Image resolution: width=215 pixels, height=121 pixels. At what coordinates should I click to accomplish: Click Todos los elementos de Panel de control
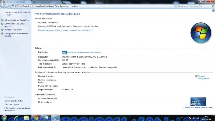tap(51, 6)
